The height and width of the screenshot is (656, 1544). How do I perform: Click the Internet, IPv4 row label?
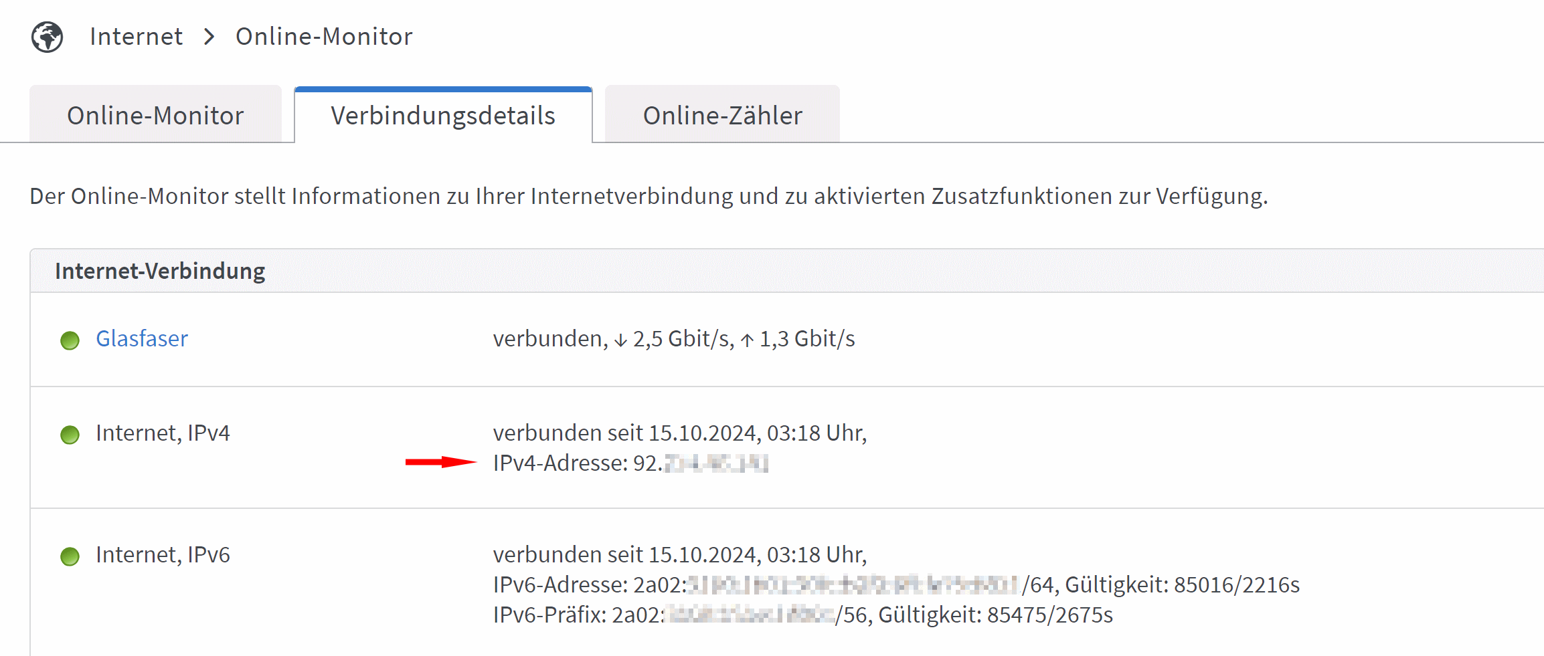click(163, 433)
